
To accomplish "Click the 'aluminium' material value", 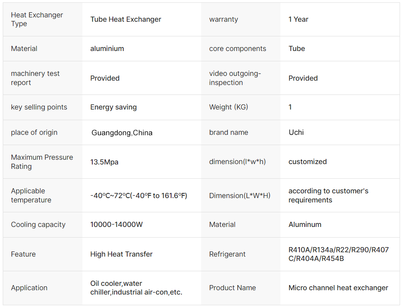I will tap(107, 49).
